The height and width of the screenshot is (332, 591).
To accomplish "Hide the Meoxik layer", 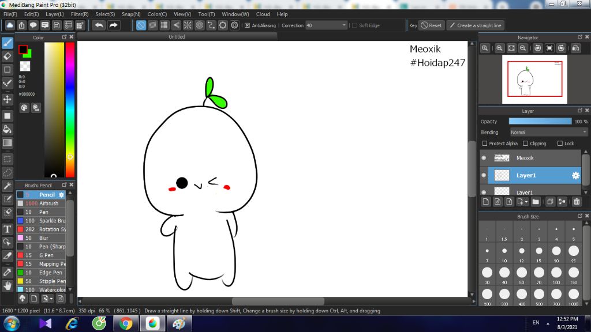I will pos(484,158).
